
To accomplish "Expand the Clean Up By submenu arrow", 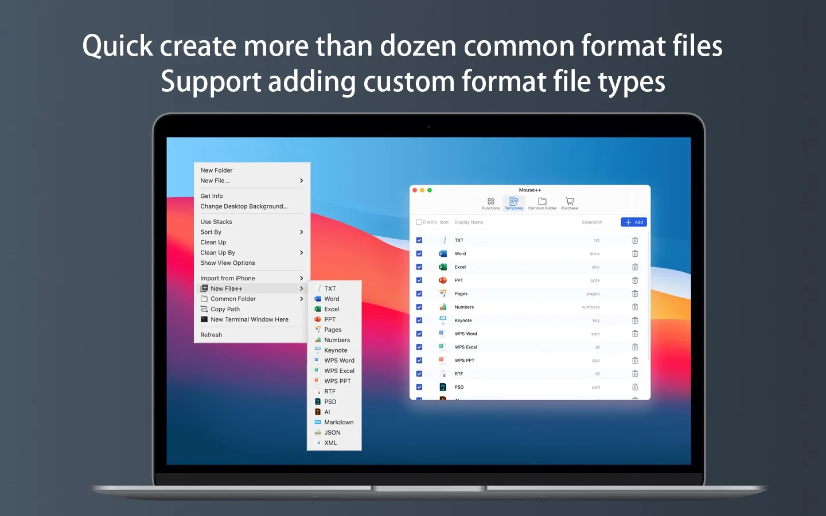I will point(302,253).
